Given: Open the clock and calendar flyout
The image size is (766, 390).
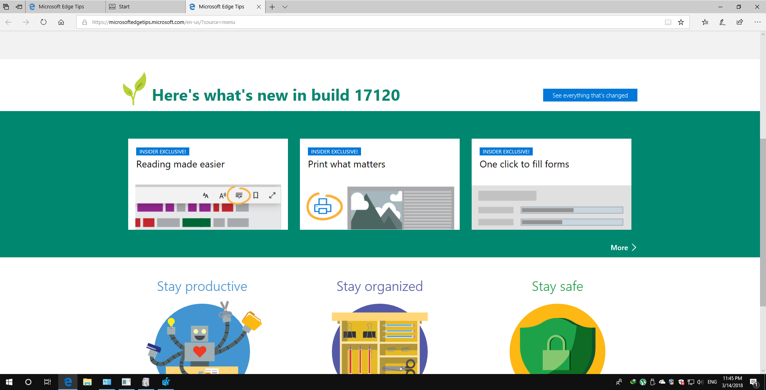Looking at the screenshot, I should click(732, 382).
